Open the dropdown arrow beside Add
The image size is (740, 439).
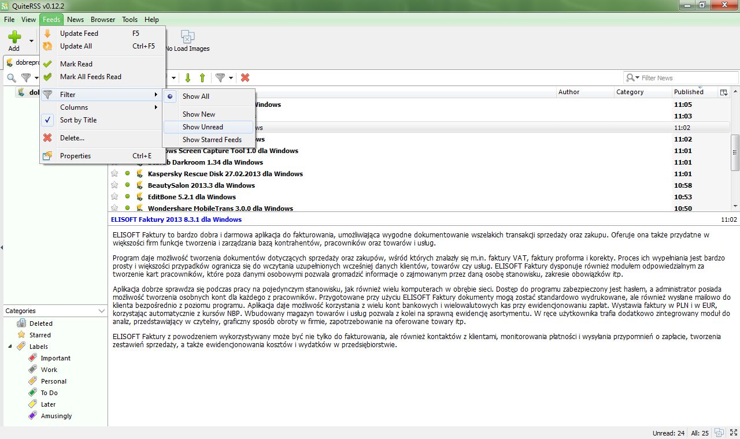click(x=31, y=41)
